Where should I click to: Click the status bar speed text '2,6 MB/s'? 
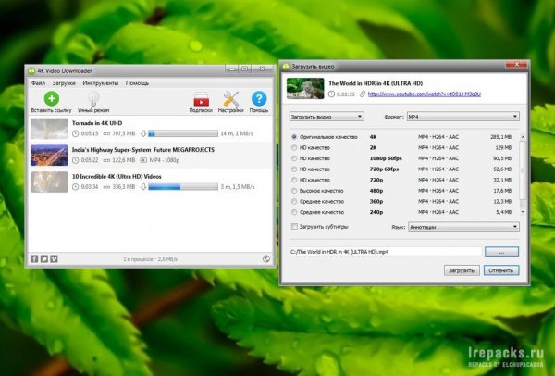[167, 259]
